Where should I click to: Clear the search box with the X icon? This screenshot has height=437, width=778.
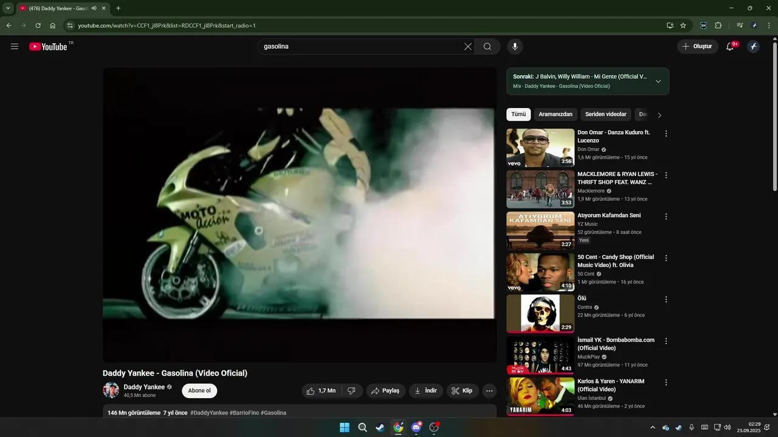pyautogui.click(x=468, y=46)
